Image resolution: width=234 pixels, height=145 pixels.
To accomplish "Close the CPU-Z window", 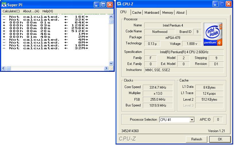I will point(229,4).
